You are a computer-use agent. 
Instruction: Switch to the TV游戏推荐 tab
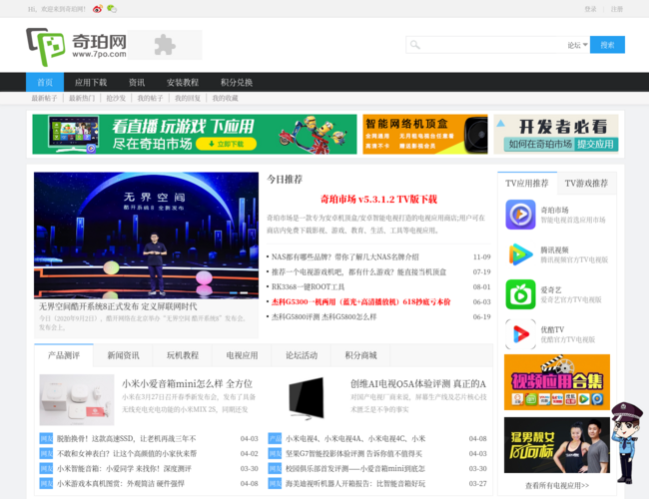point(586,184)
